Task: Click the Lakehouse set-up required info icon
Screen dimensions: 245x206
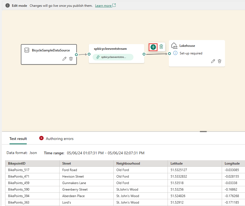Action: (x=175, y=53)
